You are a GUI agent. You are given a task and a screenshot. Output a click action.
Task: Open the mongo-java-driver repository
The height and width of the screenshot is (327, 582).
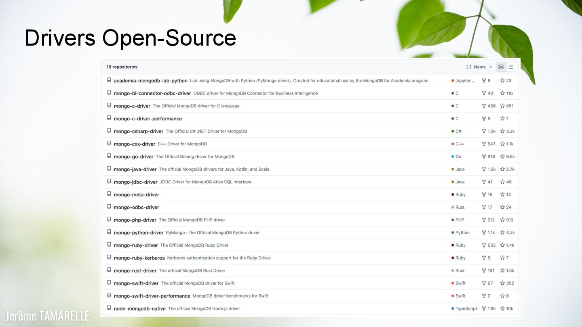(135, 170)
